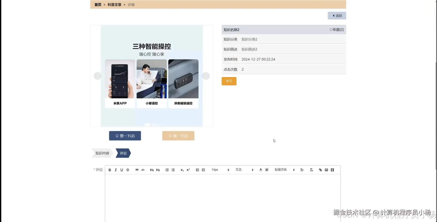Click the 踩一下(2) dislike button
This screenshot has height=222, width=437.
[178, 136]
